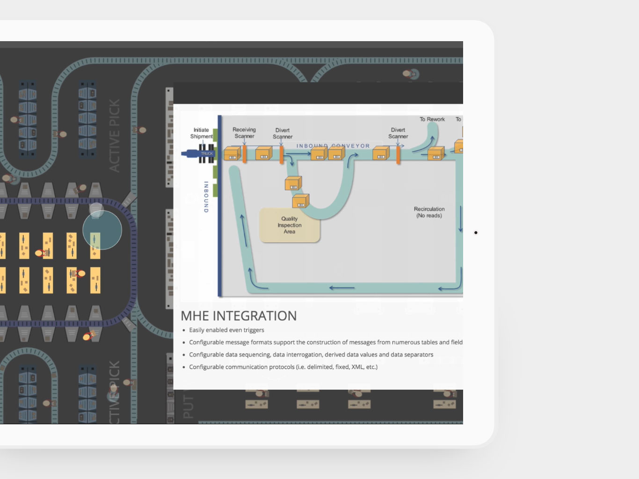Select the orange Receiving Scanner bar
639x479 pixels.
(244, 154)
